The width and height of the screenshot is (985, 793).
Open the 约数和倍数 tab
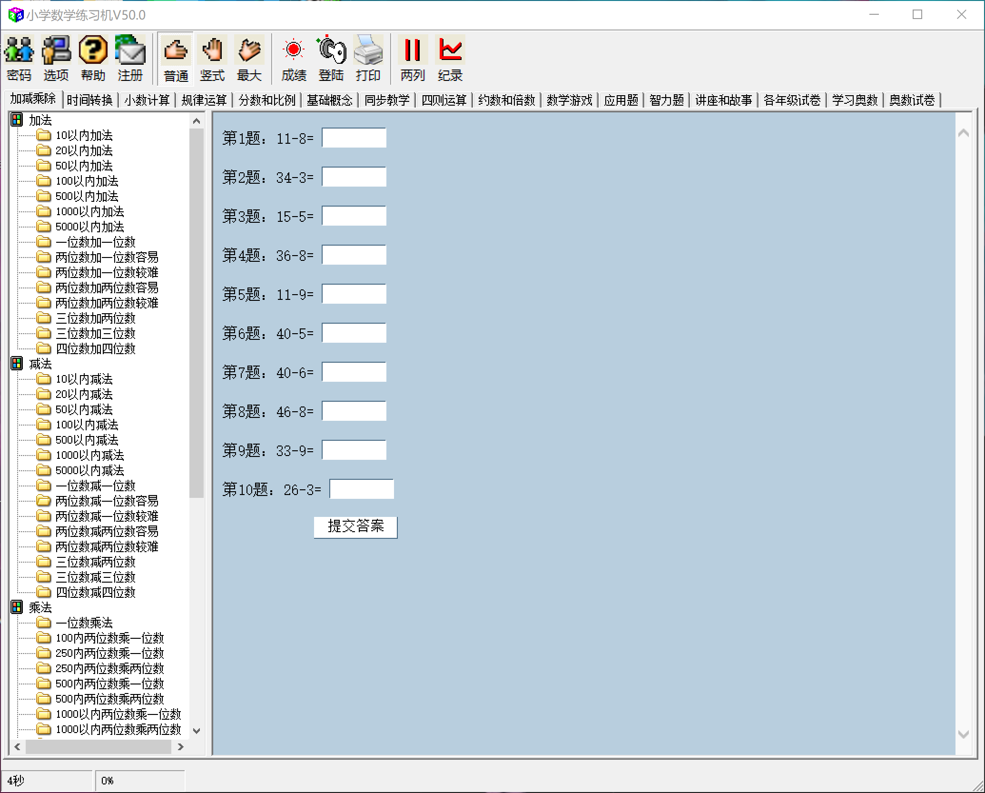click(507, 100)
